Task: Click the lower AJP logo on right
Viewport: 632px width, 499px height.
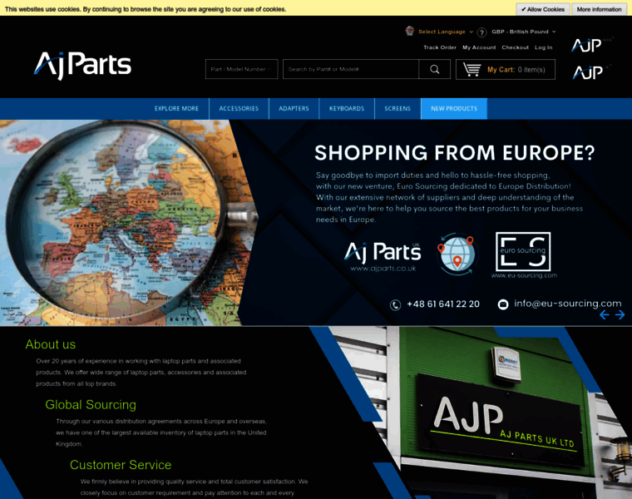Action: pyautogui.click(x=591, y=72)
